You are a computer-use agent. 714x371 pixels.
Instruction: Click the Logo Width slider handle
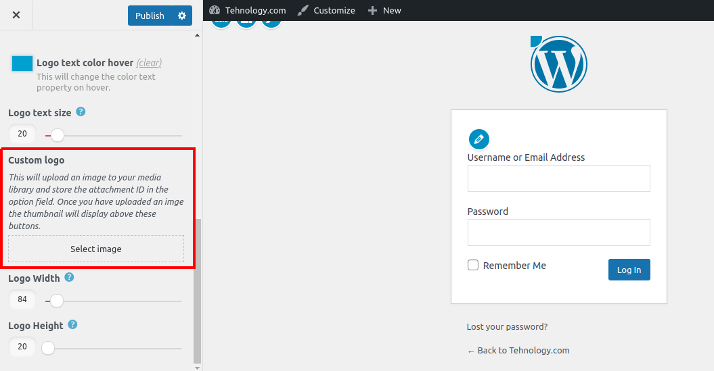point(57,301)
